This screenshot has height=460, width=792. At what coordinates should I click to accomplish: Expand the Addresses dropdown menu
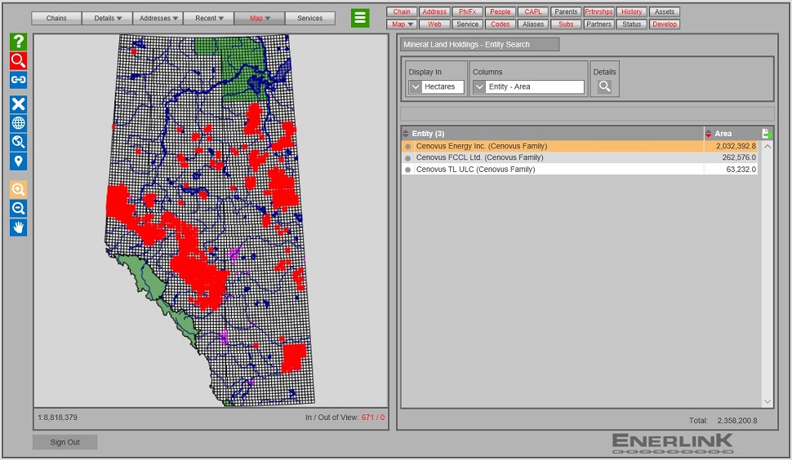[158, 18]
